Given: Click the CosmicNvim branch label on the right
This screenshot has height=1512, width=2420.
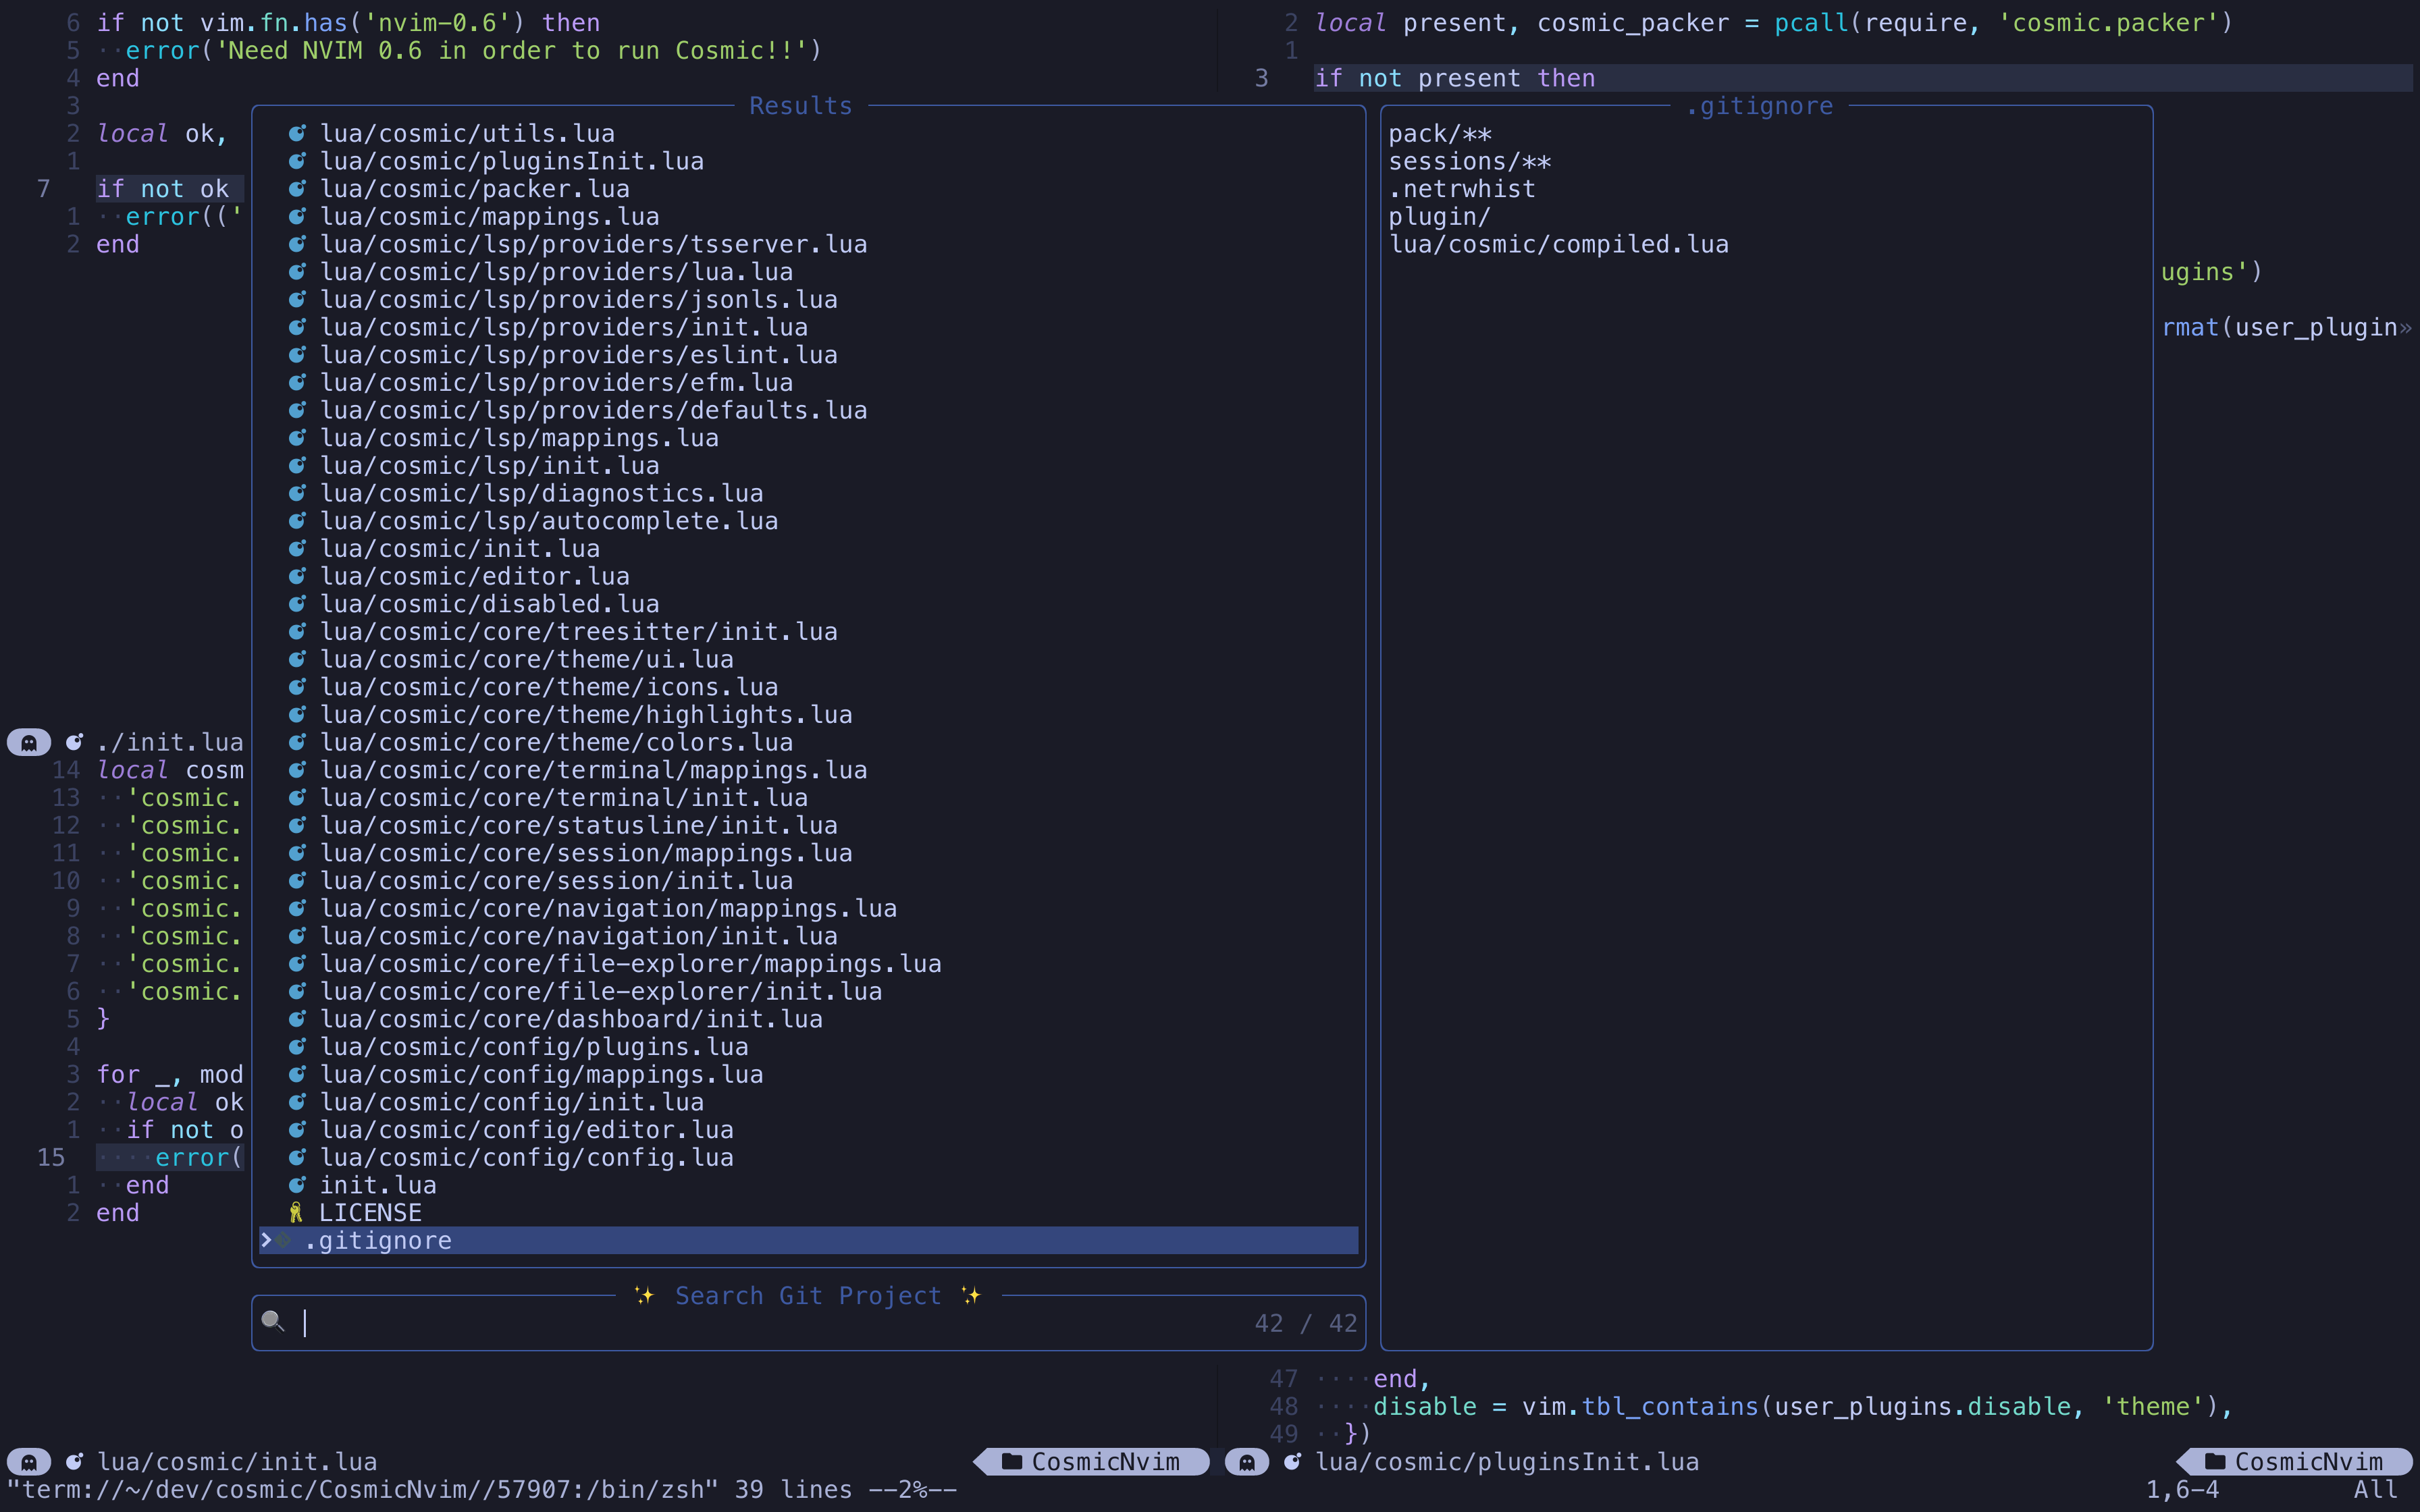Looking at the screenshot, I should tap(2310, 1461).
